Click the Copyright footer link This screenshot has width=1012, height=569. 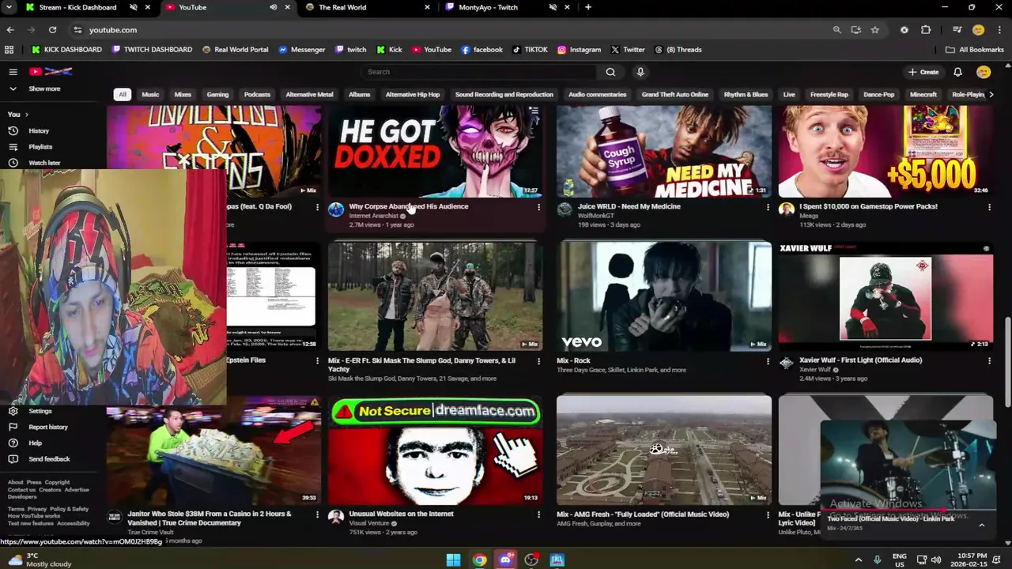57,482
